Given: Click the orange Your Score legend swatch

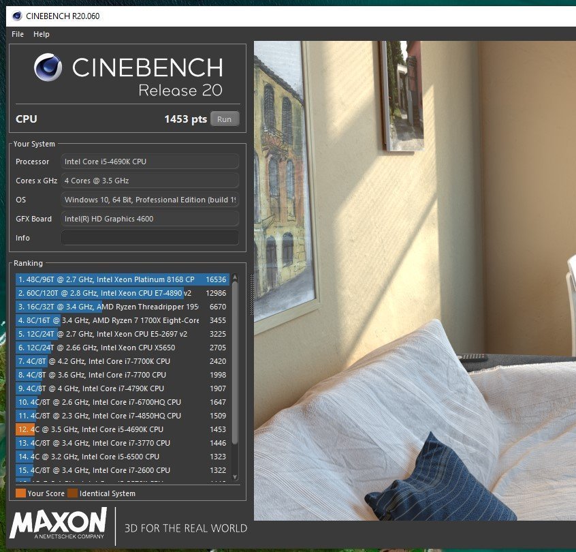Looking at the screenshot, I should pyautogui.click(x=20, y=493).
